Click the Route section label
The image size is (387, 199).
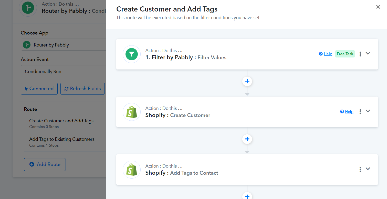[30, 109]
